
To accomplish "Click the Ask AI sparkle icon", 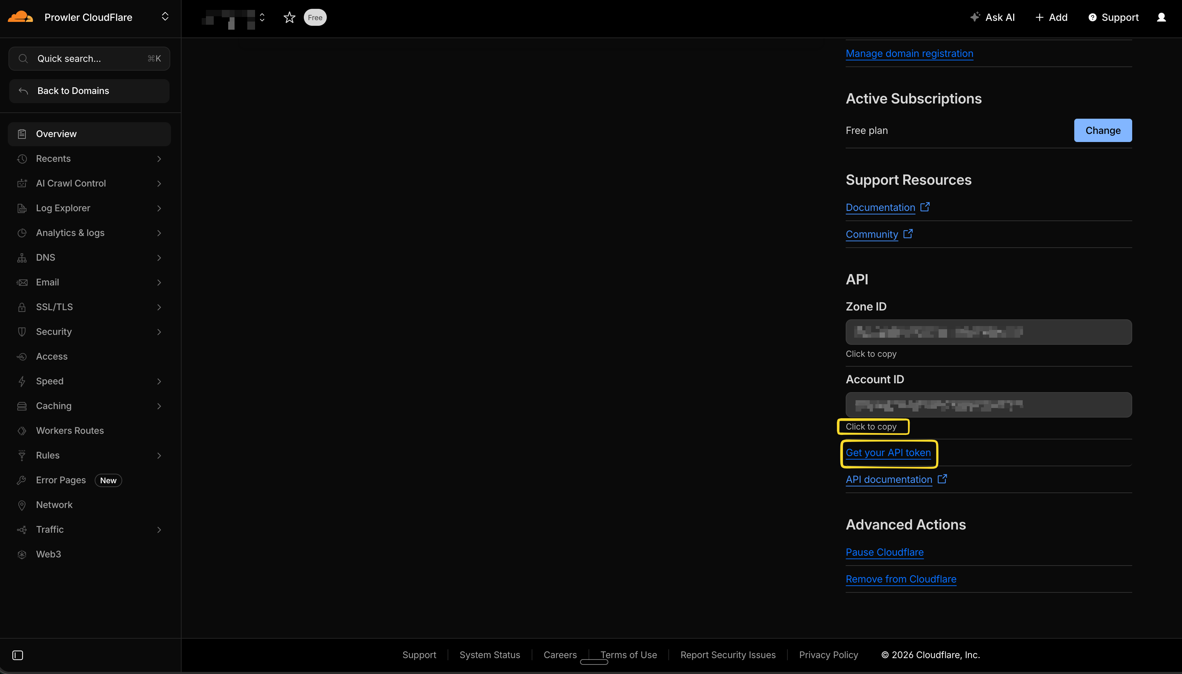I will [x=975, y=17].
